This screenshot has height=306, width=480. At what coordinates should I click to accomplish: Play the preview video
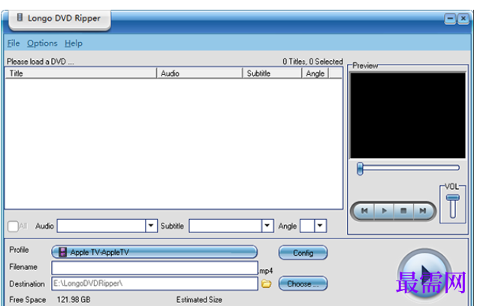(384, 211)
